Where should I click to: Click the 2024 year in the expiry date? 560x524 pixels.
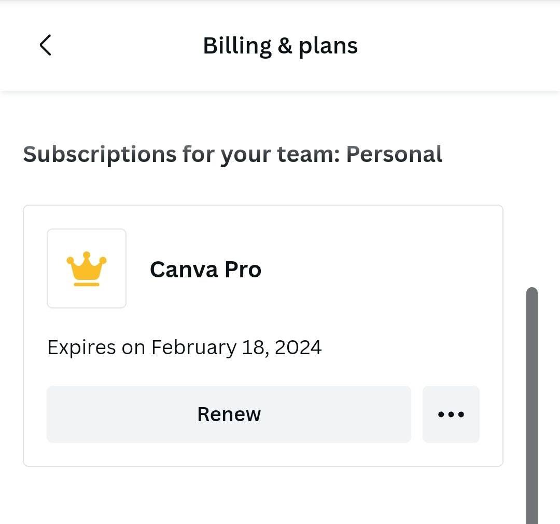point(298,347)
